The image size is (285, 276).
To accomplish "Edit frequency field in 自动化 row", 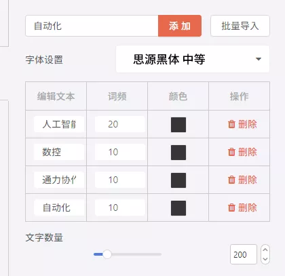I will click(x=120, y=208).
